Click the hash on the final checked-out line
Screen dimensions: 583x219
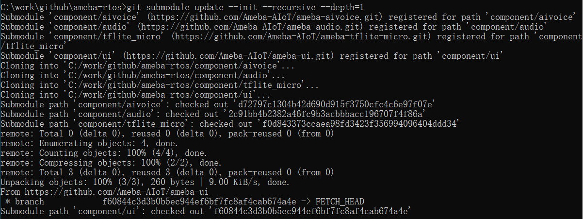pyautogui.click(x=310, y=211)
